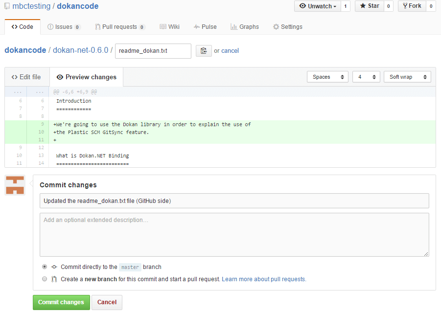Open repository Settings via the gear icon
The width and height of the screenshot is (441, 313).
click(x=276, y=27)
